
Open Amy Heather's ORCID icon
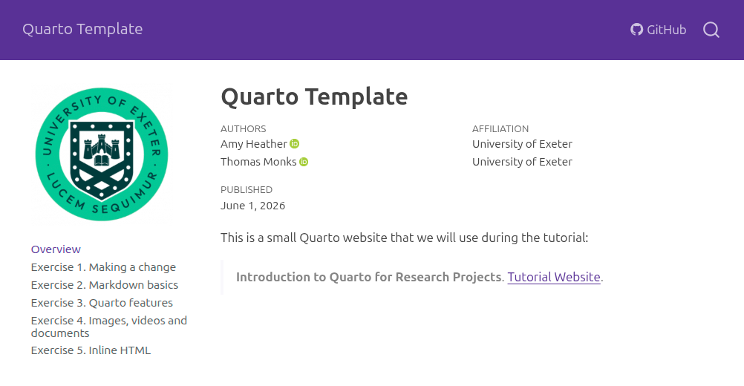[295, 144]
